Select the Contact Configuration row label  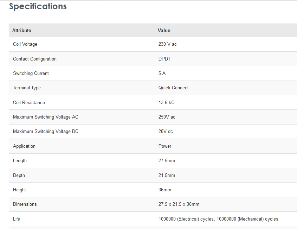point(35,59)
